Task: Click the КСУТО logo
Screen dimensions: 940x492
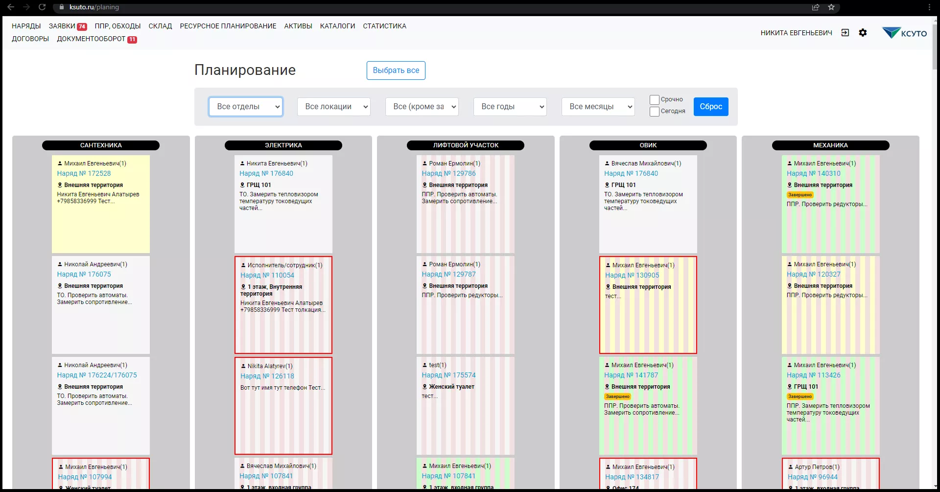Action: (x=904, y=33)
